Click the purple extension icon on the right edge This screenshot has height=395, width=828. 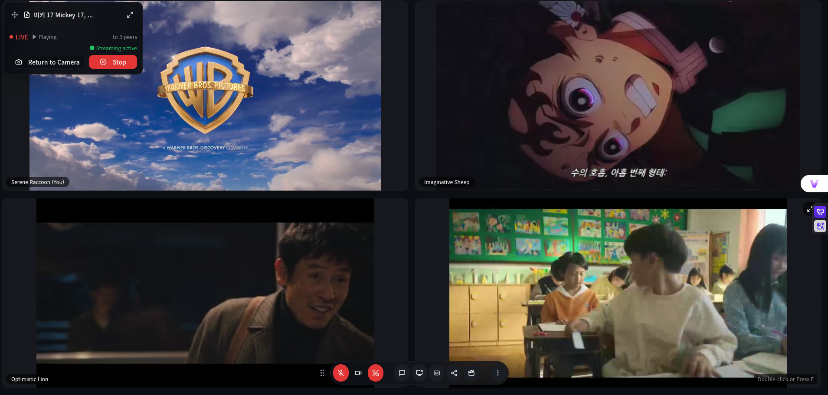820,212
